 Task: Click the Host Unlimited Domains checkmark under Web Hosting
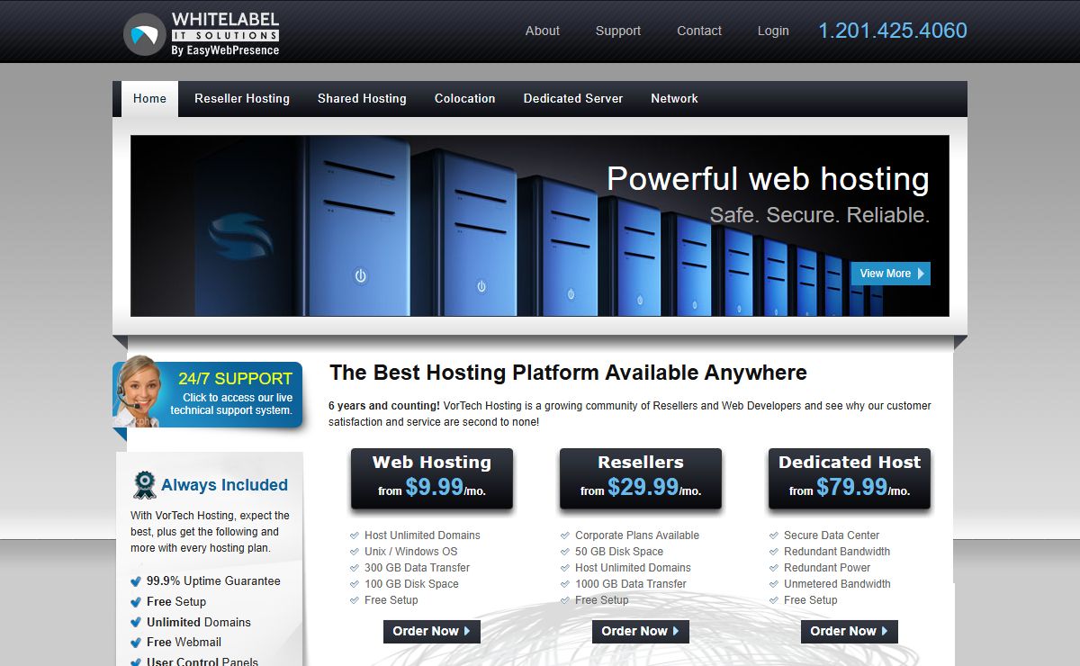(355, 535)
